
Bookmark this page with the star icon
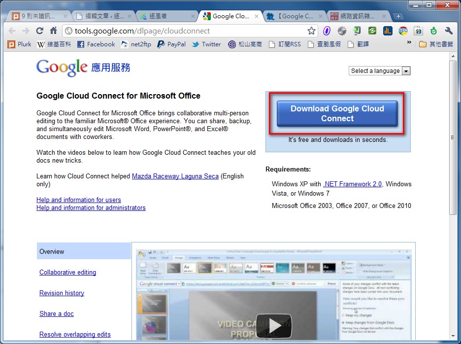click(x=311, y=31)
